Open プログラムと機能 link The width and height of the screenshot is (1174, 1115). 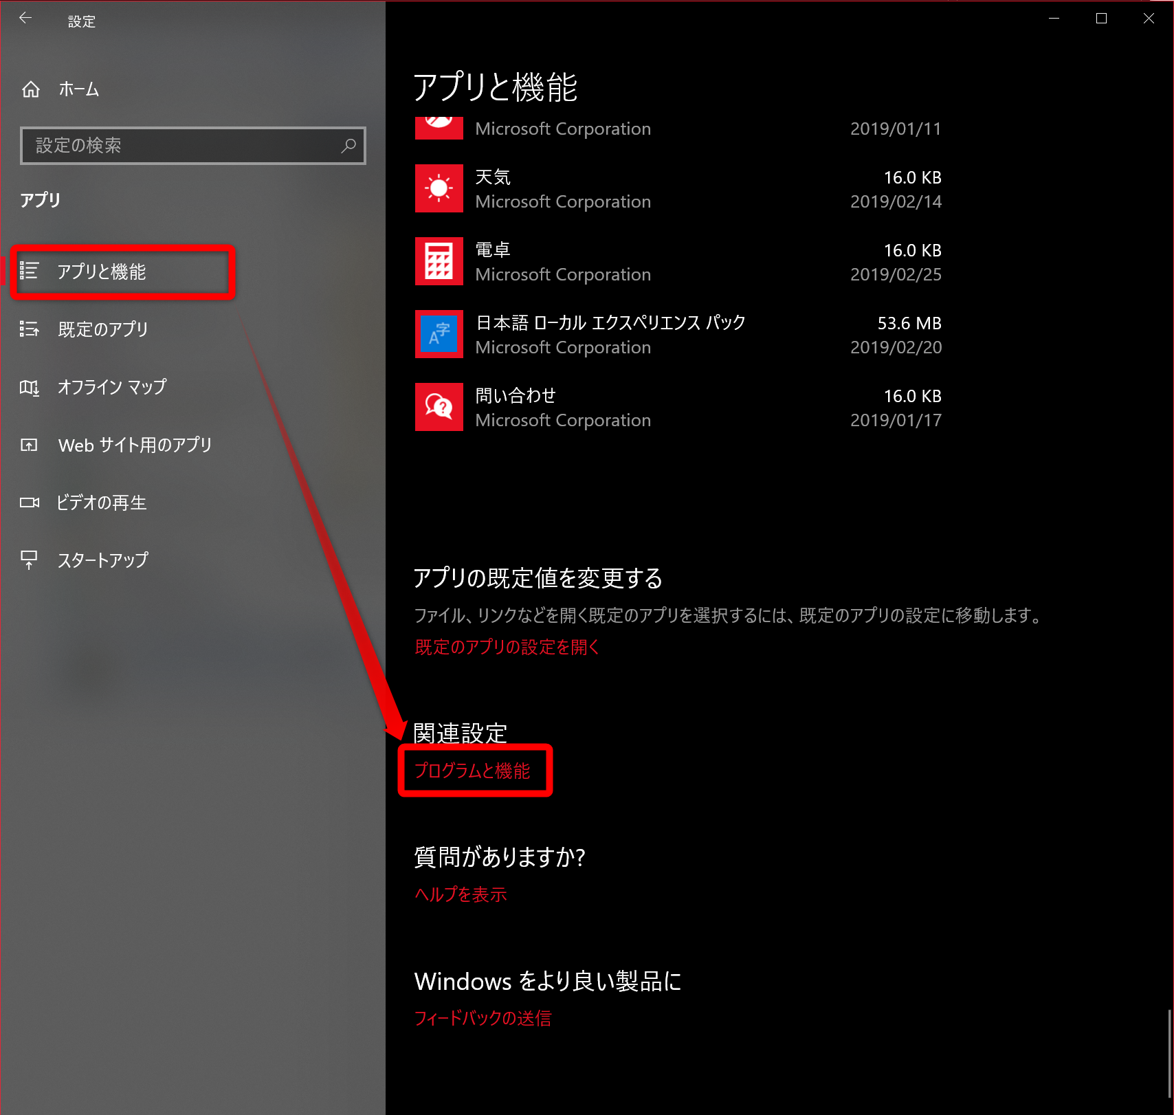[x=472, y=771]
